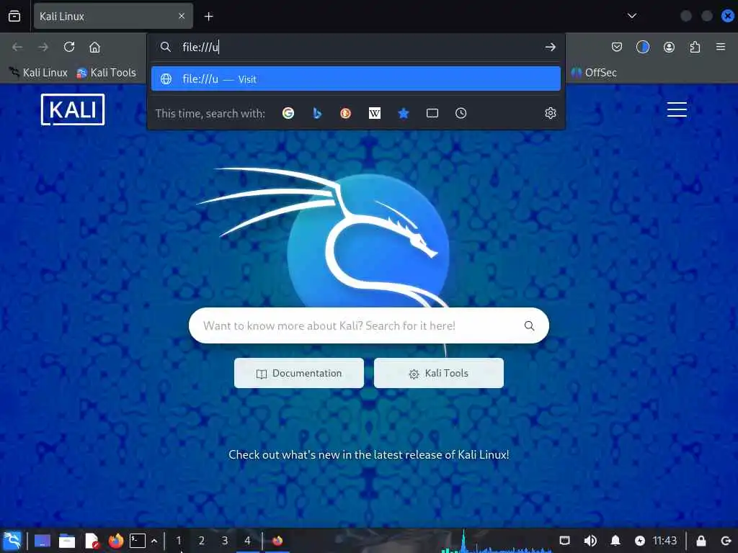The height and width of the screenshot is (553, 738).
Task: Launch the text editor from the panel
Action: coord(92,541)
